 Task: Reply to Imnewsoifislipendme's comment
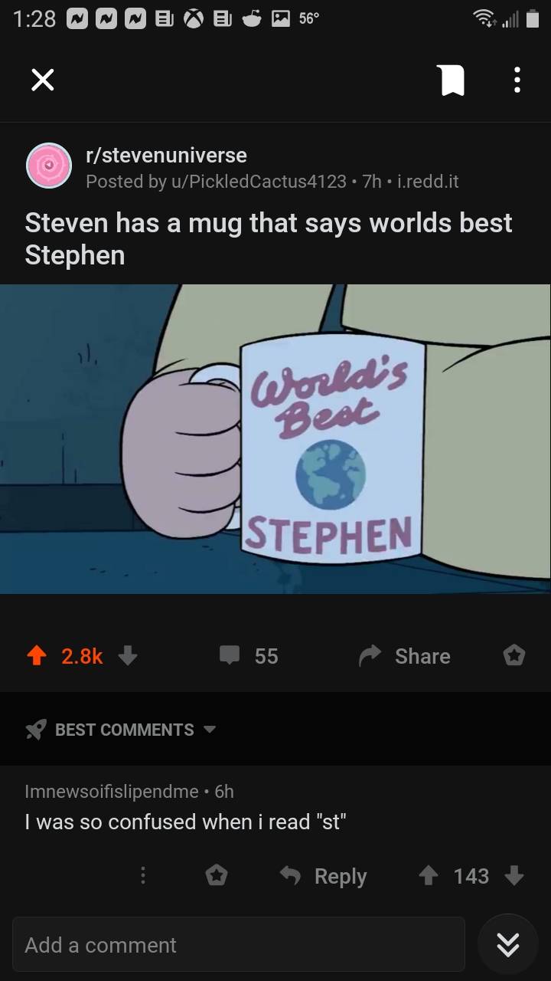323,875
